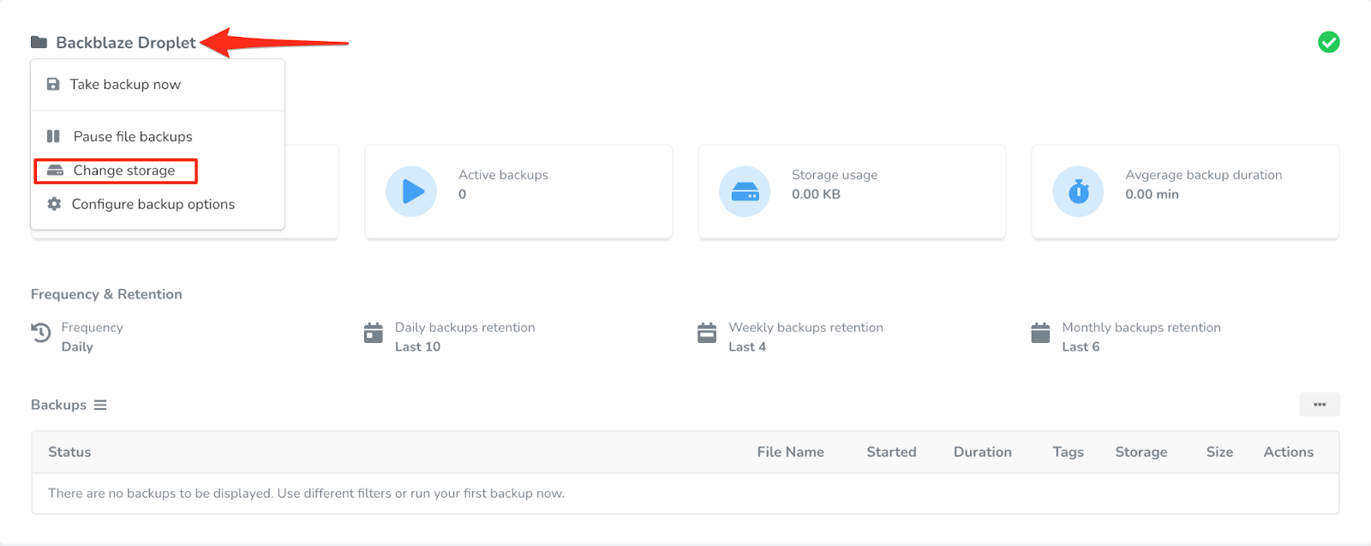Click the Status column header

[x=69, y=452]
